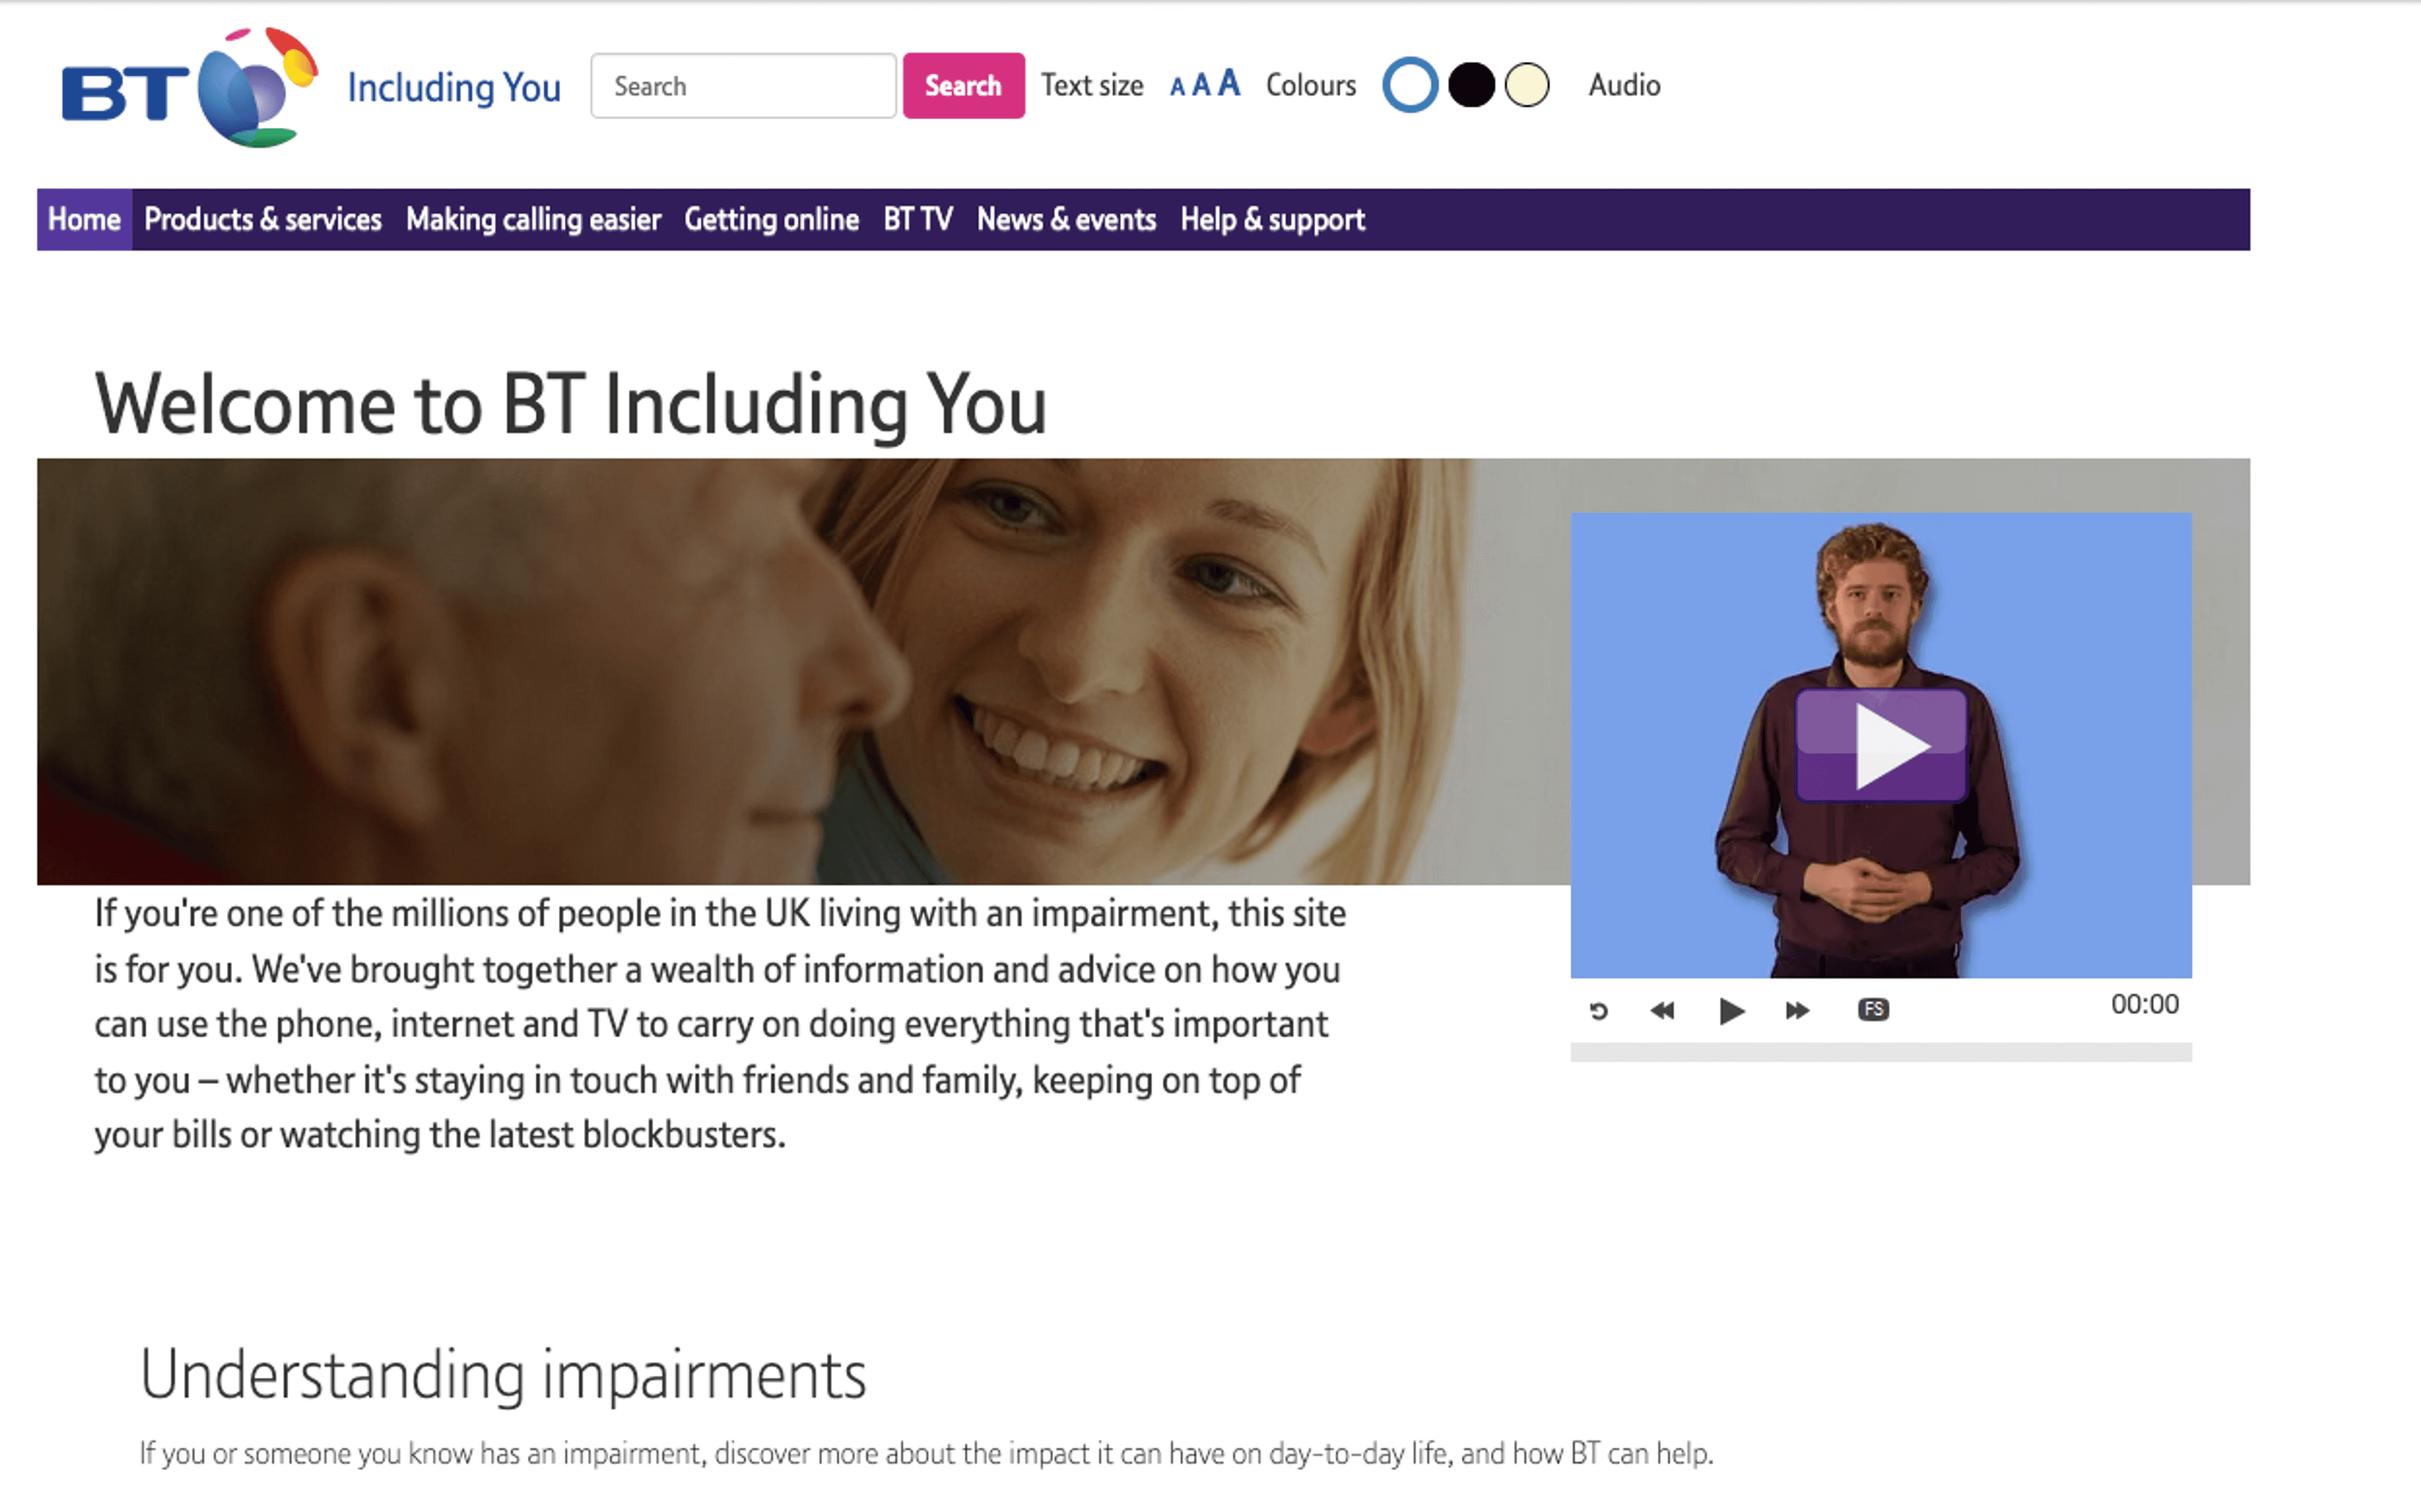This screenshot has width=2421, height=1512.
Task: Open the Help & support menu item
Action: click(1272, 219)
